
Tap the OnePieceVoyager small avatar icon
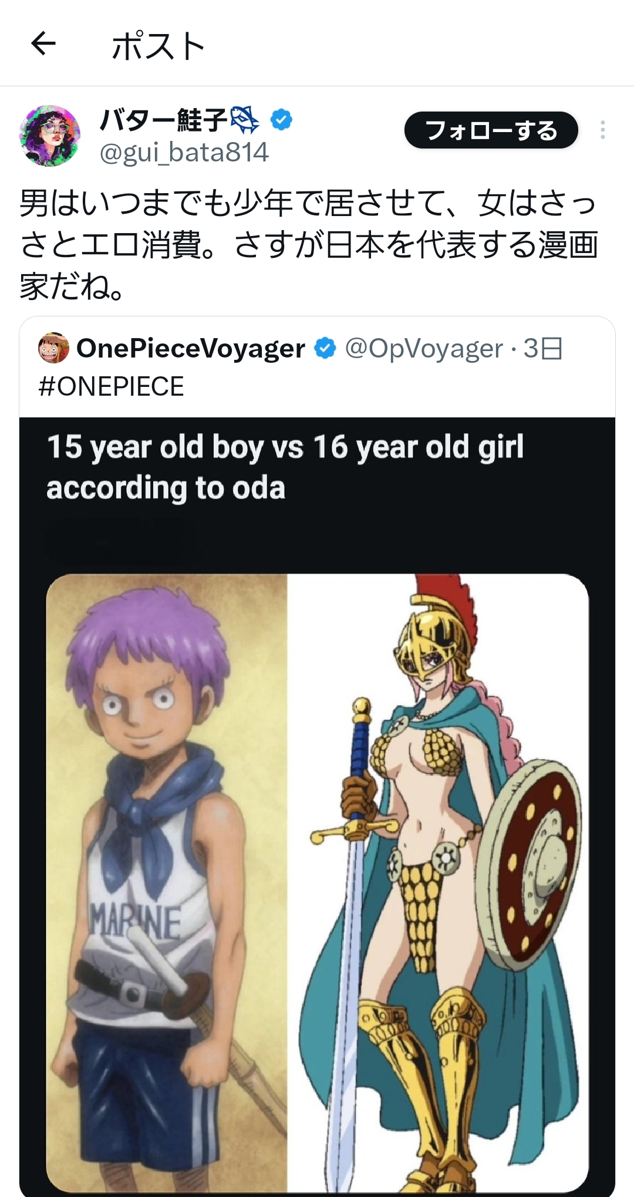(x=53, y=349)
